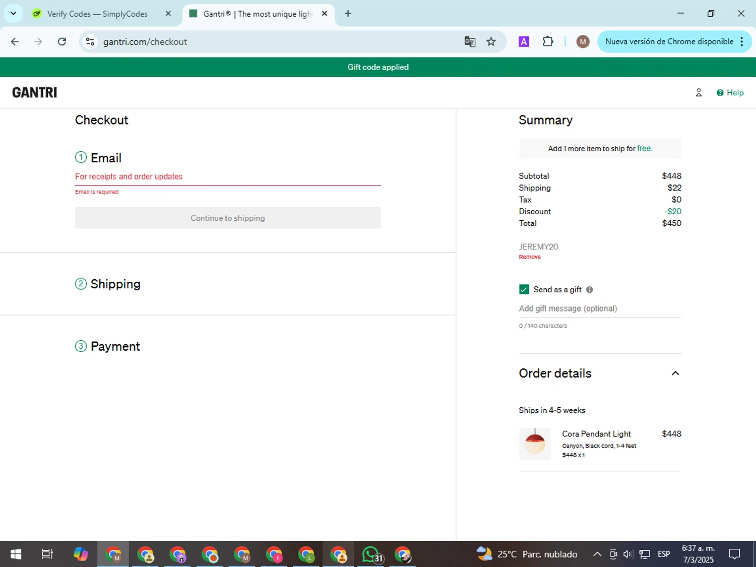This screenshot has width=756, height=567.
Task: Click the ESP language indicator
Action: click(x=664, y=554)
